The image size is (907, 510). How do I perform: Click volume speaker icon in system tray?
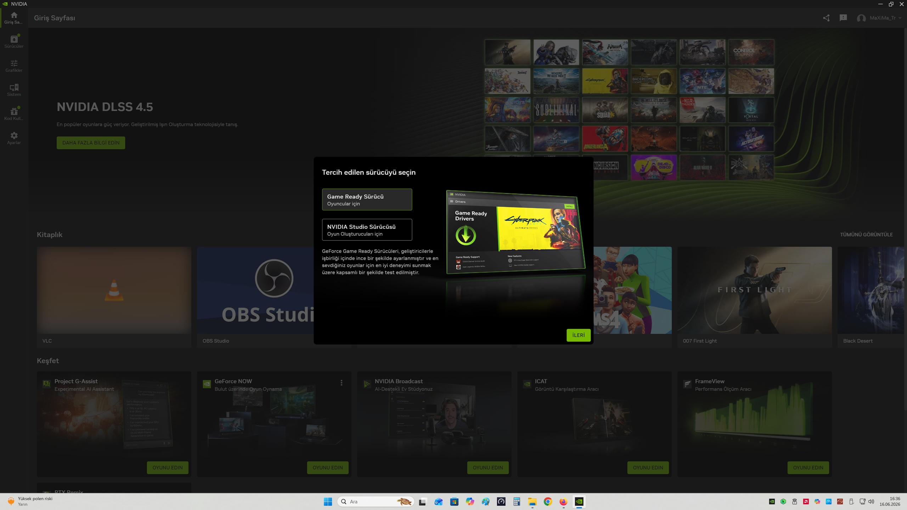click(x=871, y=501)
